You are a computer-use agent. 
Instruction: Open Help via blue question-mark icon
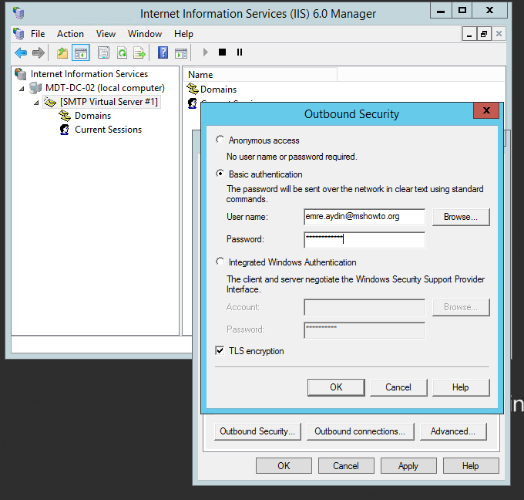[x=163, y=52]
